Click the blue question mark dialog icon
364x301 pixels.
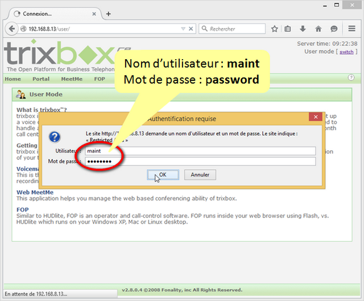click(55, 137)
